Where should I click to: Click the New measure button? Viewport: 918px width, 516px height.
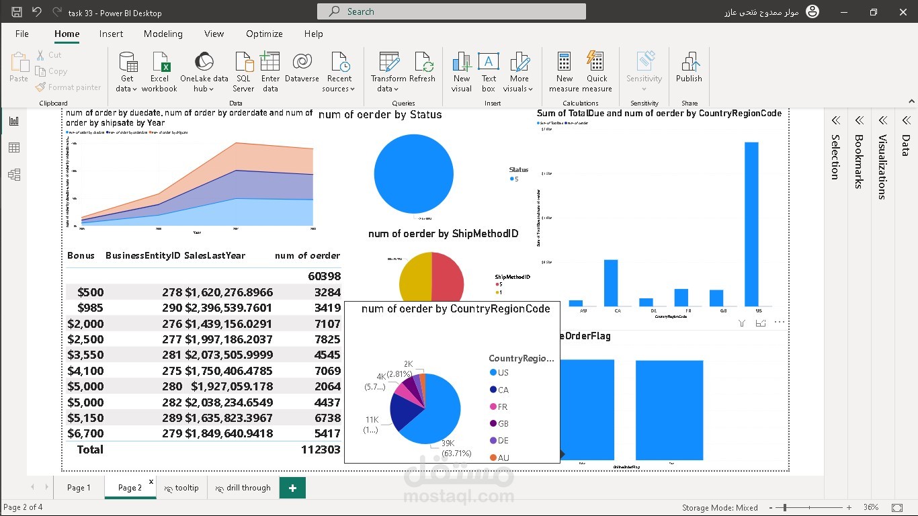pyautogui.click(x=564, y=71)
